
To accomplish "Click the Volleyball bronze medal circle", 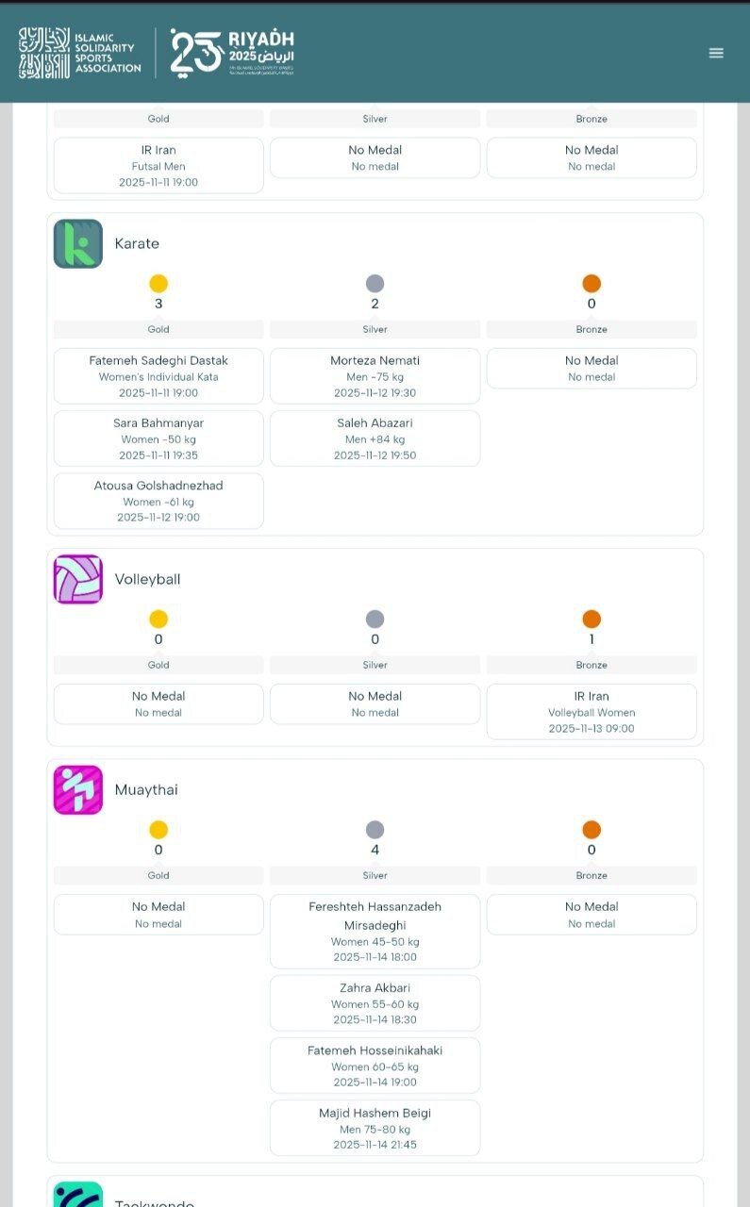I will [592, 620].
